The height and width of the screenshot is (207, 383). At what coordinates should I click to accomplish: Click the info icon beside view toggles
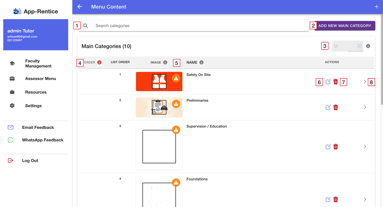coord(368,46)
